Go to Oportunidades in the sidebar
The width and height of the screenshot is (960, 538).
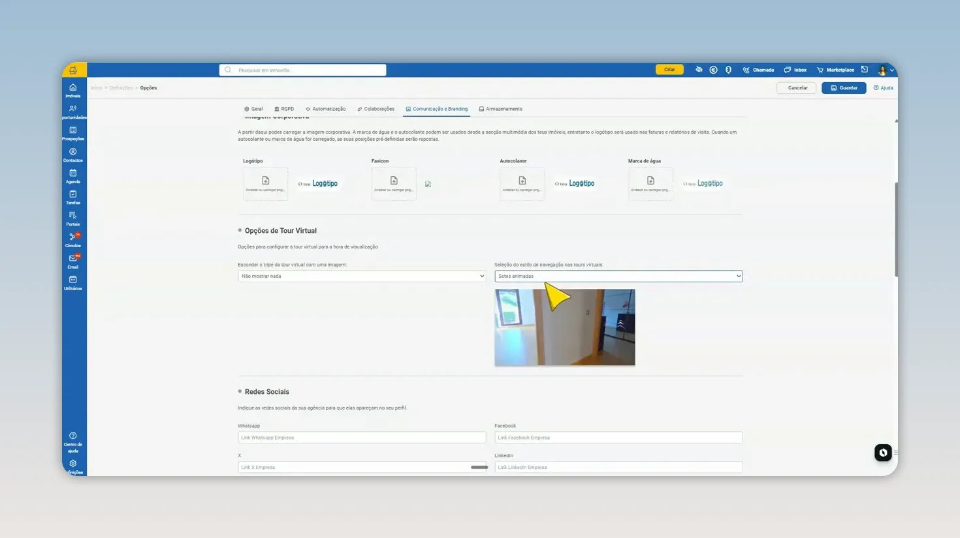(73, 112)
